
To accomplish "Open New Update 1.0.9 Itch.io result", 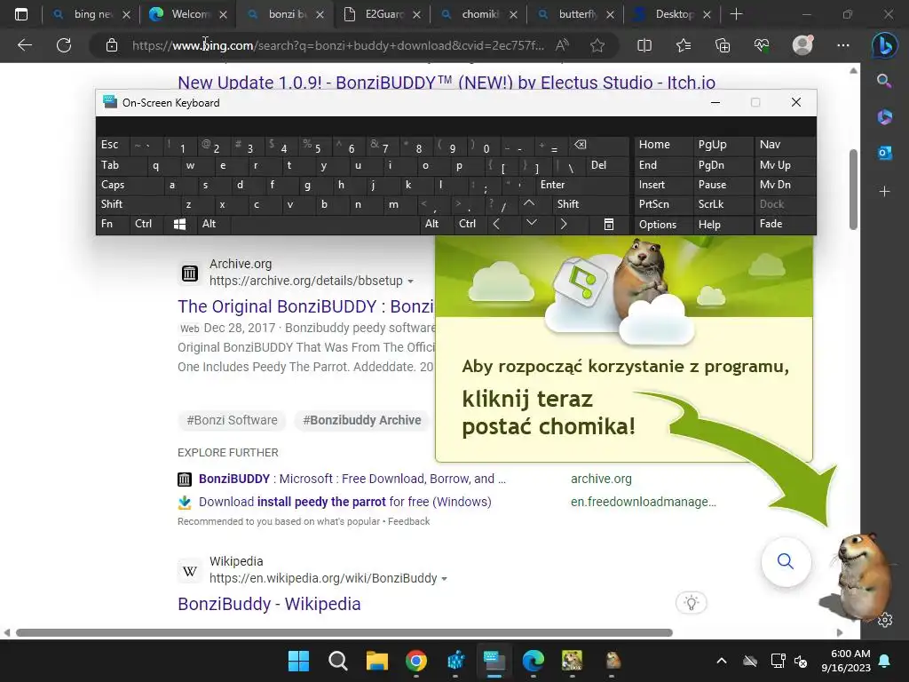I will pos(447,82).
